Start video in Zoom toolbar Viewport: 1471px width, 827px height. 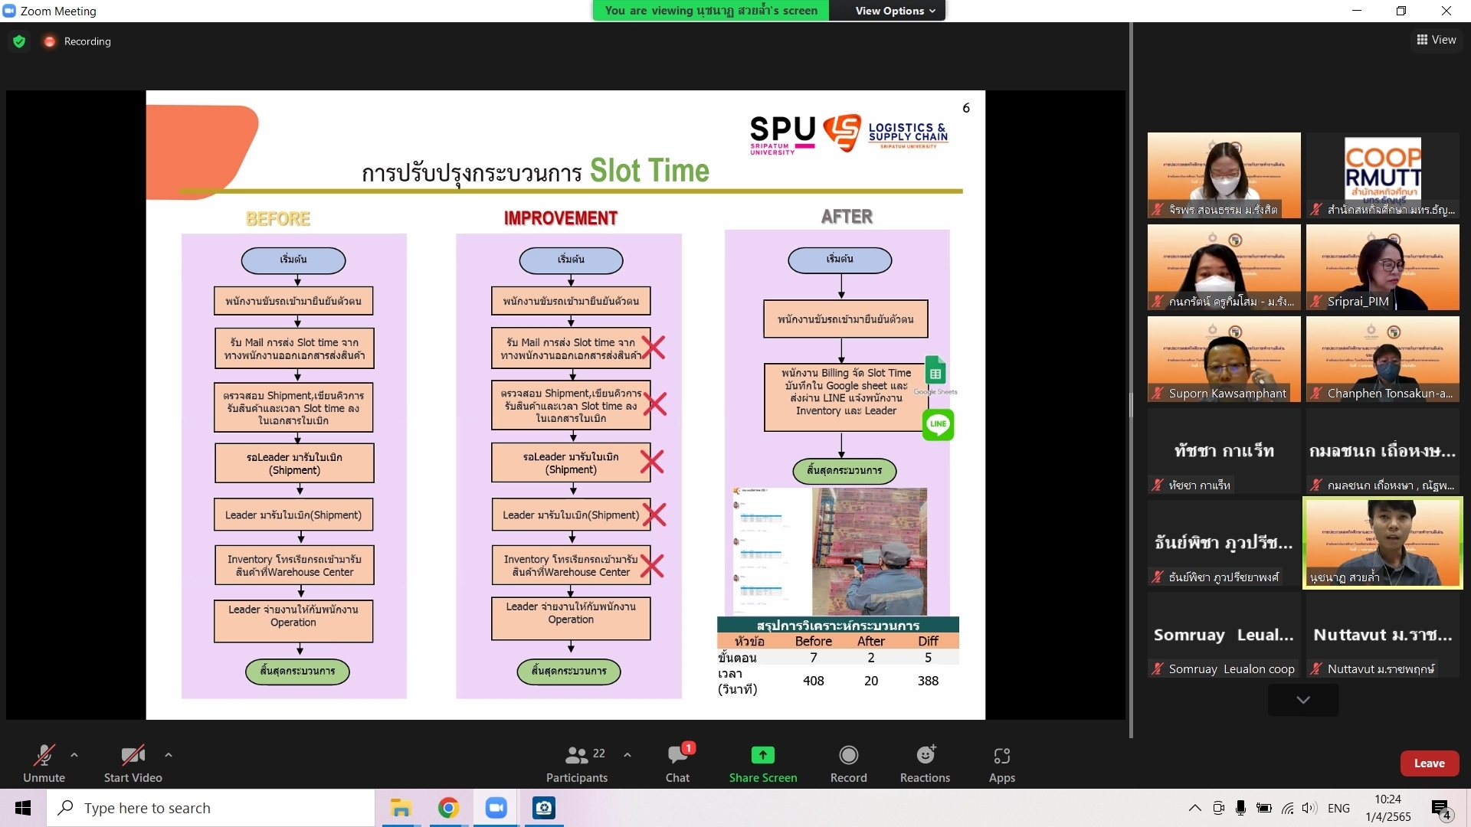pos(133,763)
